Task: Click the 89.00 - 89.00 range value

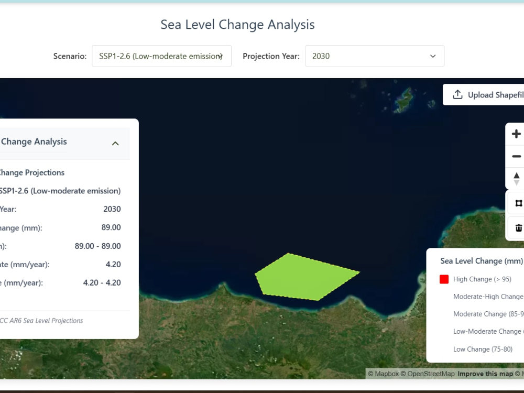Action: click(x=97, y=246)
